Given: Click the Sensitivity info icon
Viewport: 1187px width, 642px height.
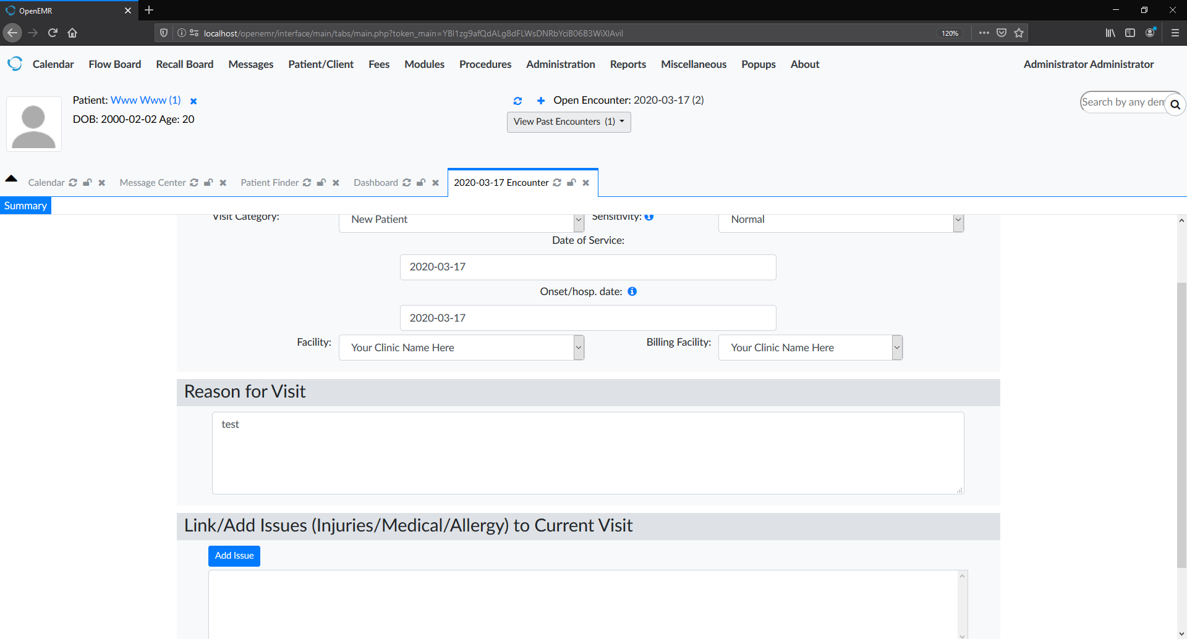Looking at the screenshot, I should coord(649,217).
